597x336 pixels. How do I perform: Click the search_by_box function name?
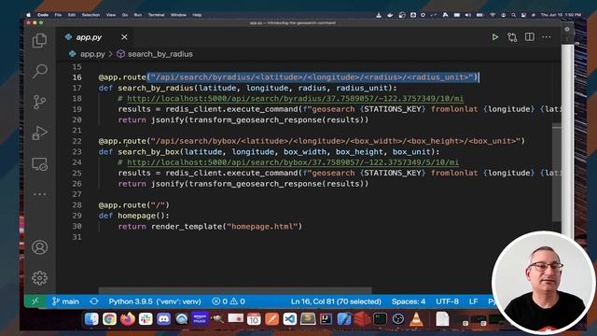tap(148, 152)
